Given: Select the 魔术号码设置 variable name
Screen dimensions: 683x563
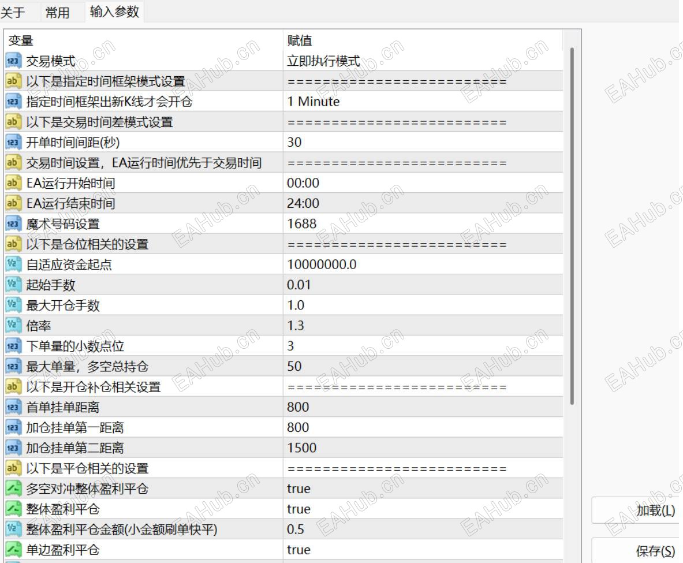Looking at the screenshot, I should (63, 224).
